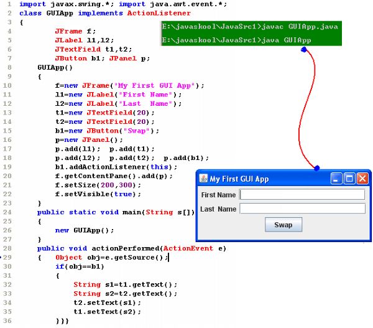Click 'JPanel p;' on line 7
Image resolution: width=373 pixels, height=328 pixels.
point(129,59)
